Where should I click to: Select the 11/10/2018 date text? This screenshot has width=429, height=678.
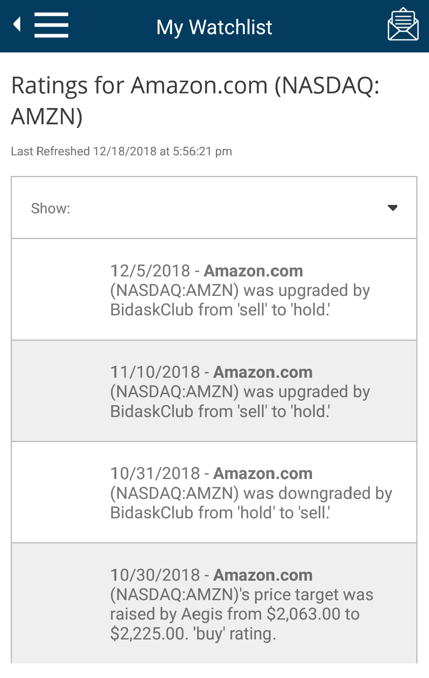point(155,372)
